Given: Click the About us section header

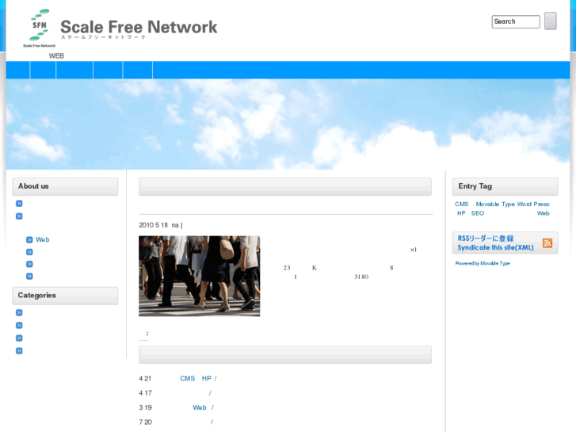Looking at the screenshot, I should [x=65, y=186].
